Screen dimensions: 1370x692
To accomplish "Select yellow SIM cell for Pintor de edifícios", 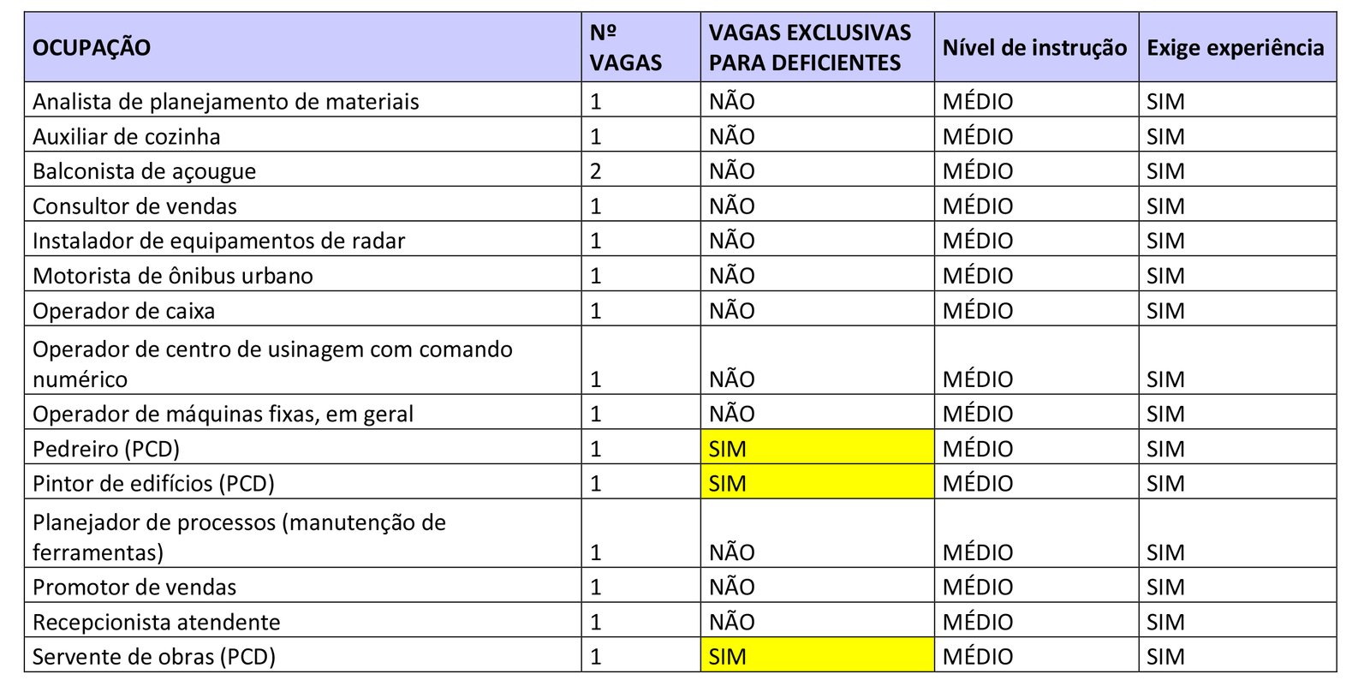I will [816, 483].
